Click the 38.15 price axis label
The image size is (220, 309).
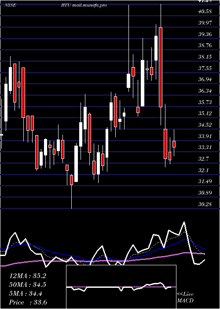tap(205, 57)
